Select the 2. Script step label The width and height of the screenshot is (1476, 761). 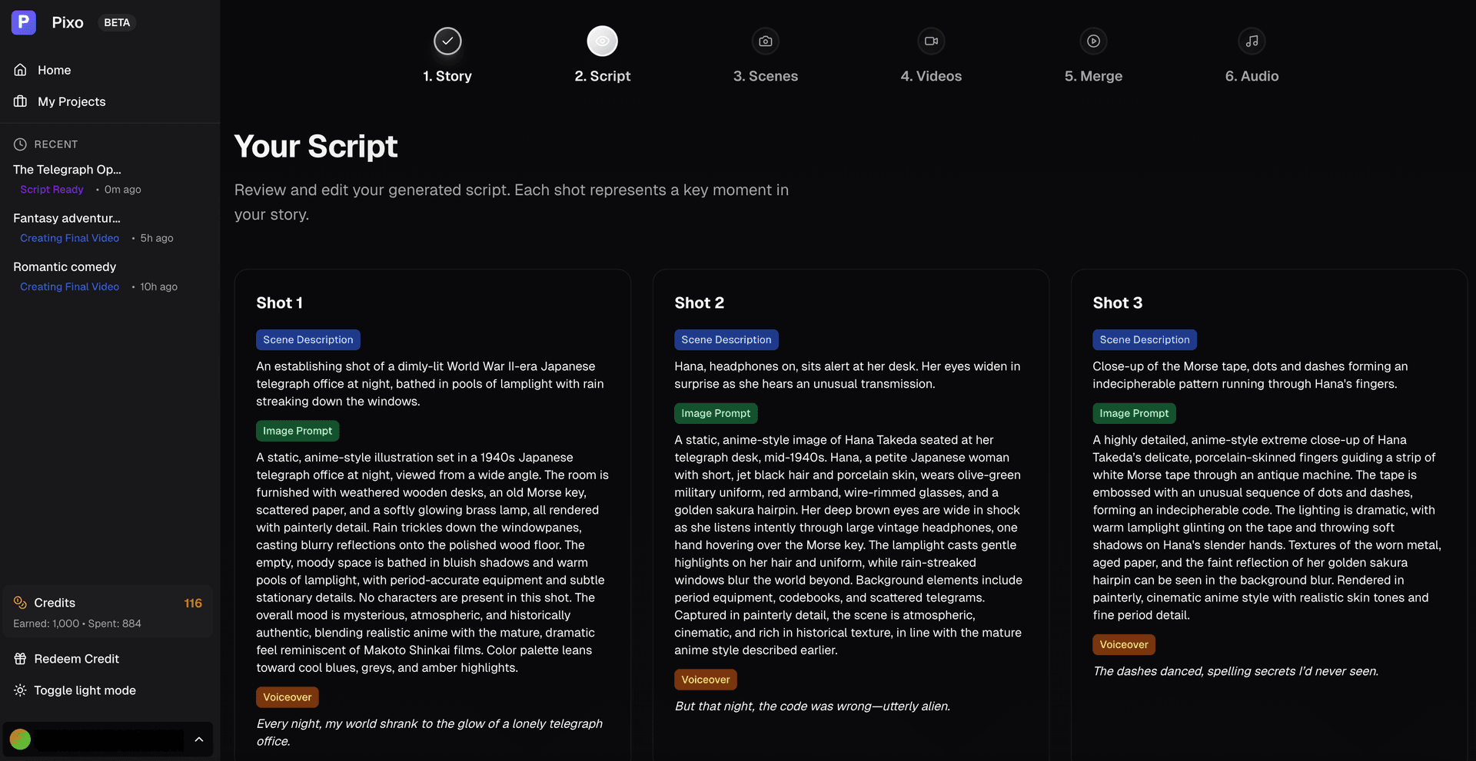coord(603,76)
